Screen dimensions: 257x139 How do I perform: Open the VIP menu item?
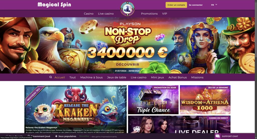tap(164, 14)
